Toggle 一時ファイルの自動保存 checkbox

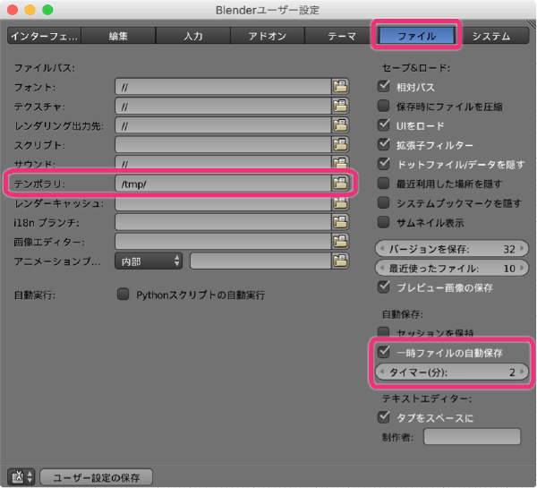384,352
